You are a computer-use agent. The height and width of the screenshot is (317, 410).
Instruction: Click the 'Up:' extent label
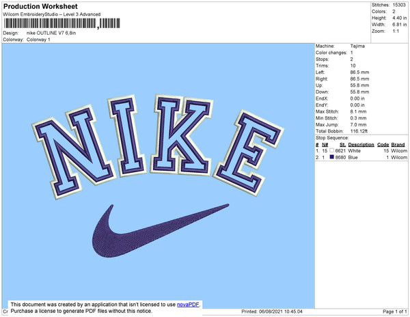click(x=319, y=85)
